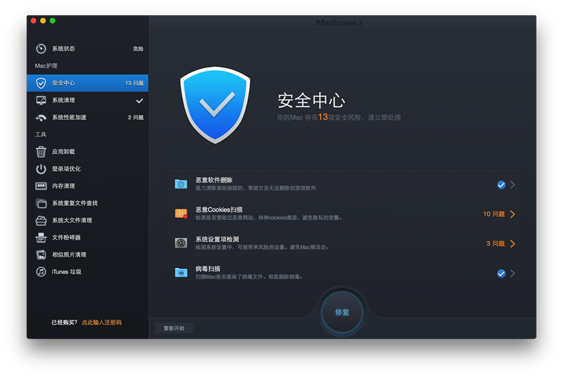Click the 病毒扫描 bug folder icon
Screen dimensions: 563x377
181,272
